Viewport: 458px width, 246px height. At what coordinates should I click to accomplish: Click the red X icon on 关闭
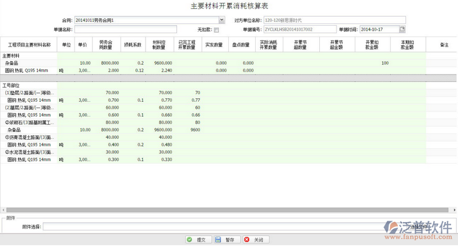[x=247, y=240]
